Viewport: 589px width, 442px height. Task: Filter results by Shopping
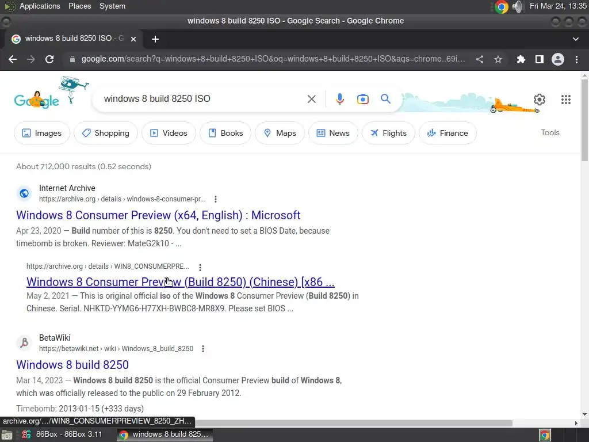[x=106, y=133]
